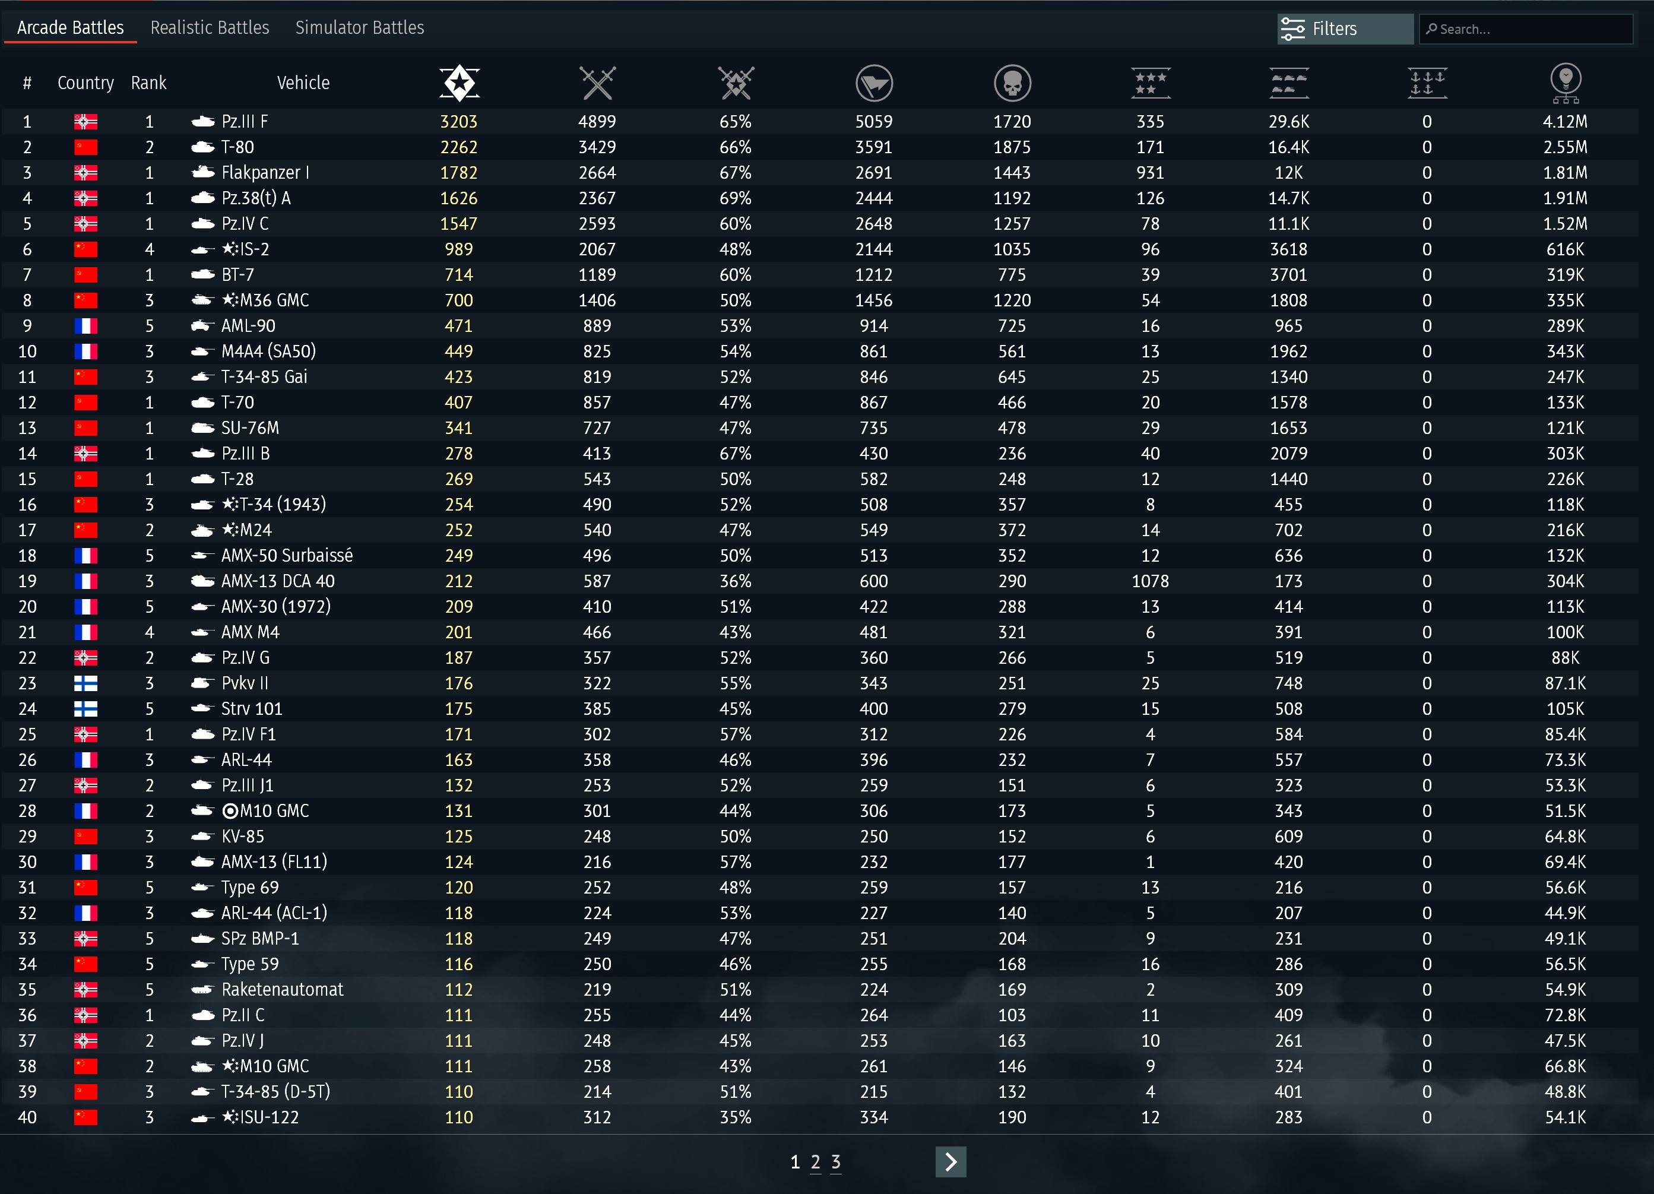Click anchors naval kills column icon

(x=1427, y=83)
